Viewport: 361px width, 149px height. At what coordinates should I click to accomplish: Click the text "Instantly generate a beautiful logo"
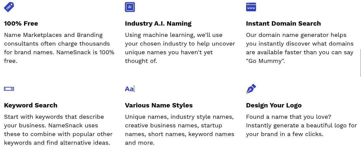296,126
